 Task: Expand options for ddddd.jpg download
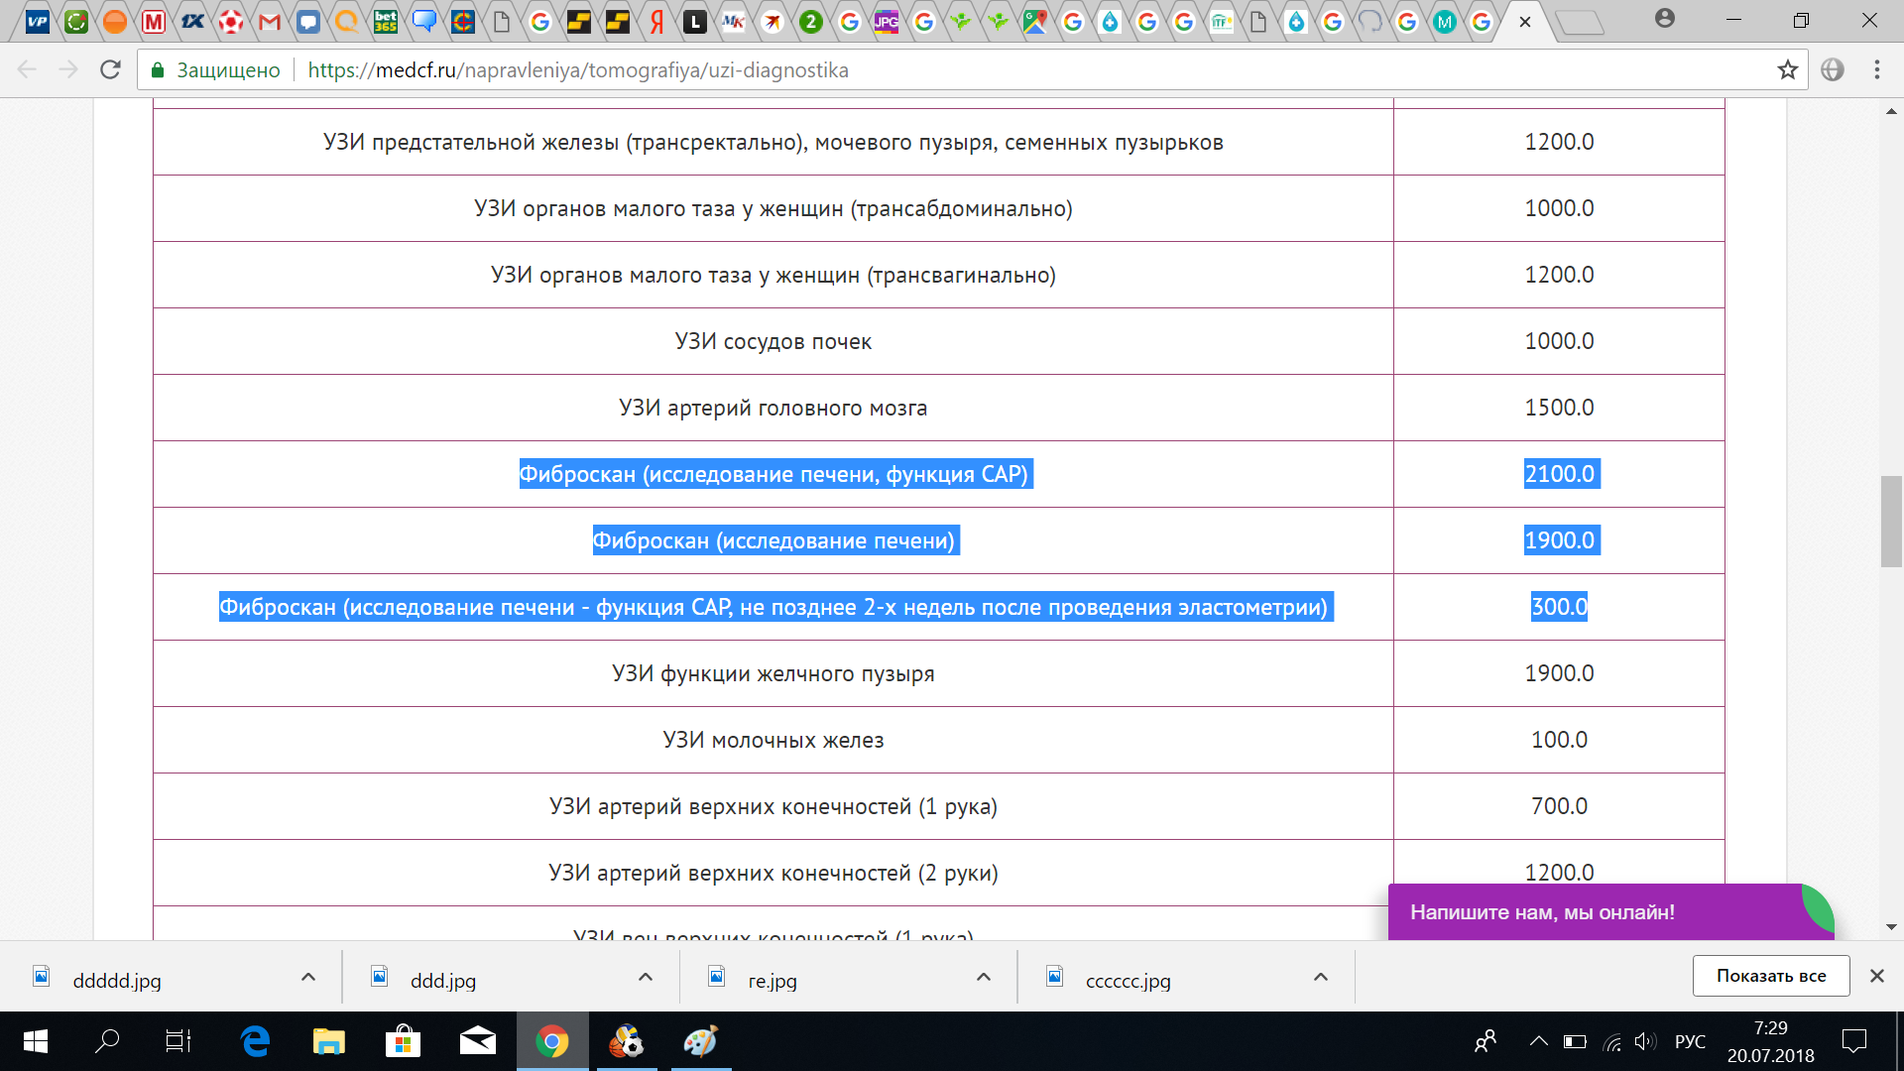[308, 977]
